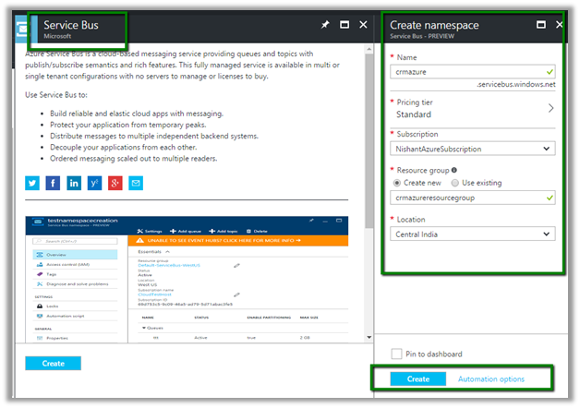Click the Yammer share icon
580x408 pixels.
(x=94, y=183)
